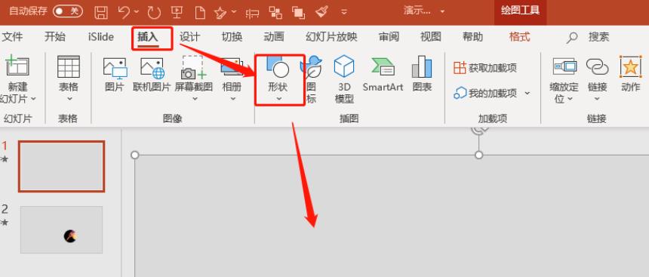Switch to the View (视图) tab
Image resolution: width=649 pixels, height=277 pixels.
point(430,37)
